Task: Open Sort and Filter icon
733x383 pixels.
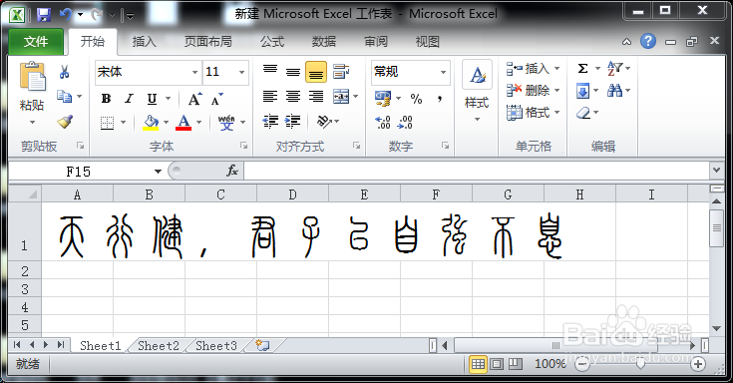Action: 615,68
